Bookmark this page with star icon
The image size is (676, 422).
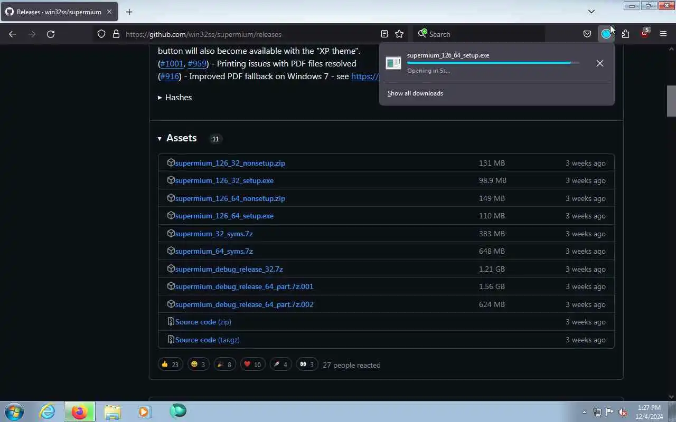[399, 34]
